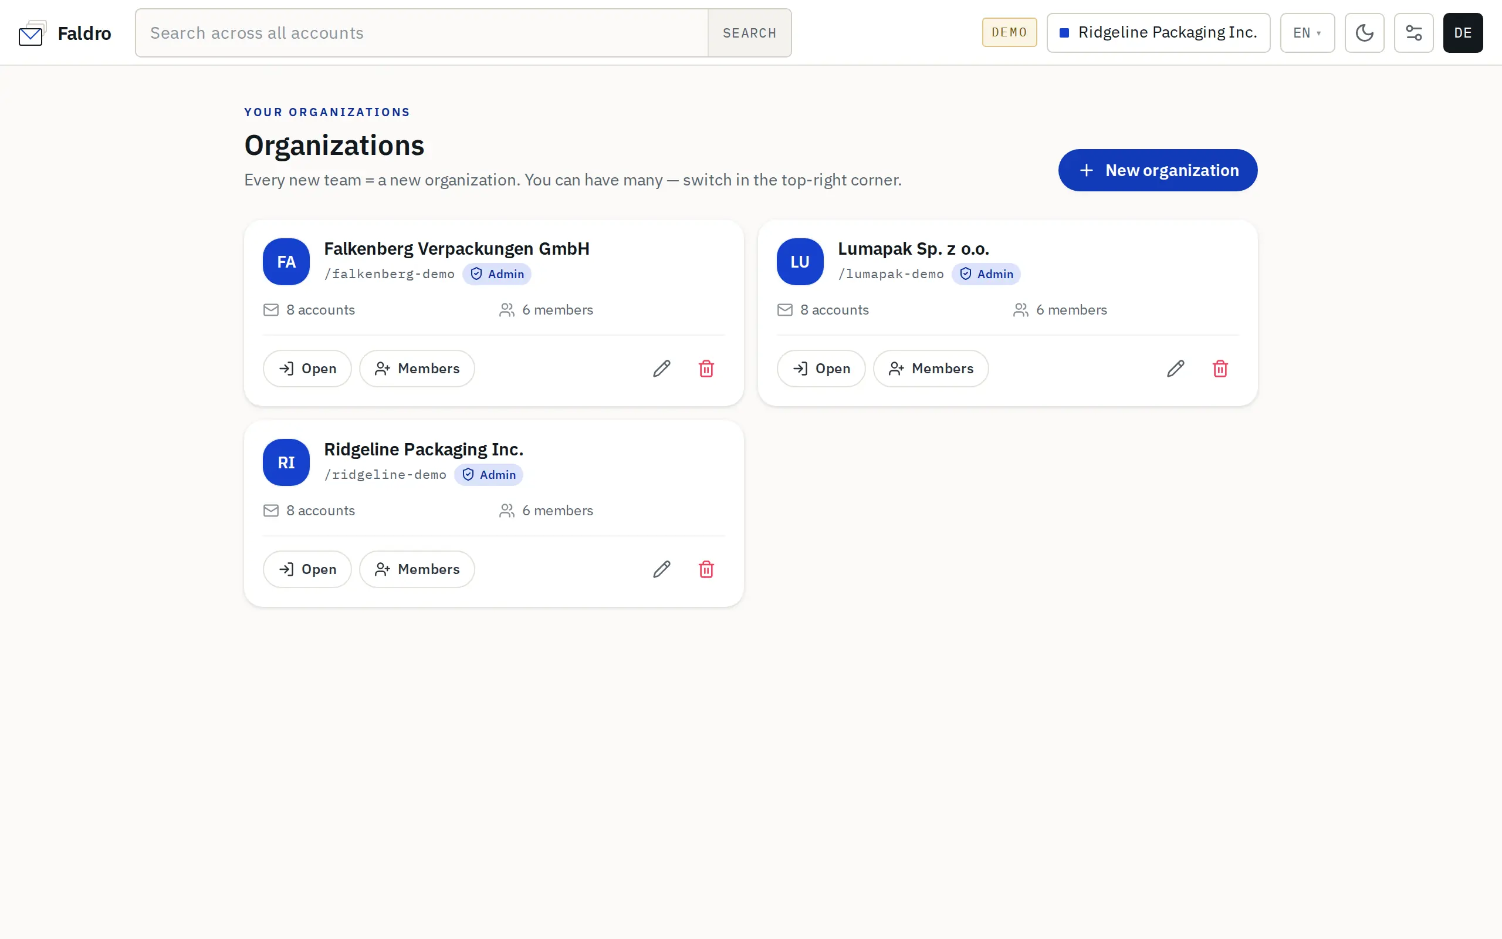The height and width of the screenshot is (939, 1502).
Task: Click 8 accounts on Ridgeline card
Action: pyautogui.click(x=309, y=511)
